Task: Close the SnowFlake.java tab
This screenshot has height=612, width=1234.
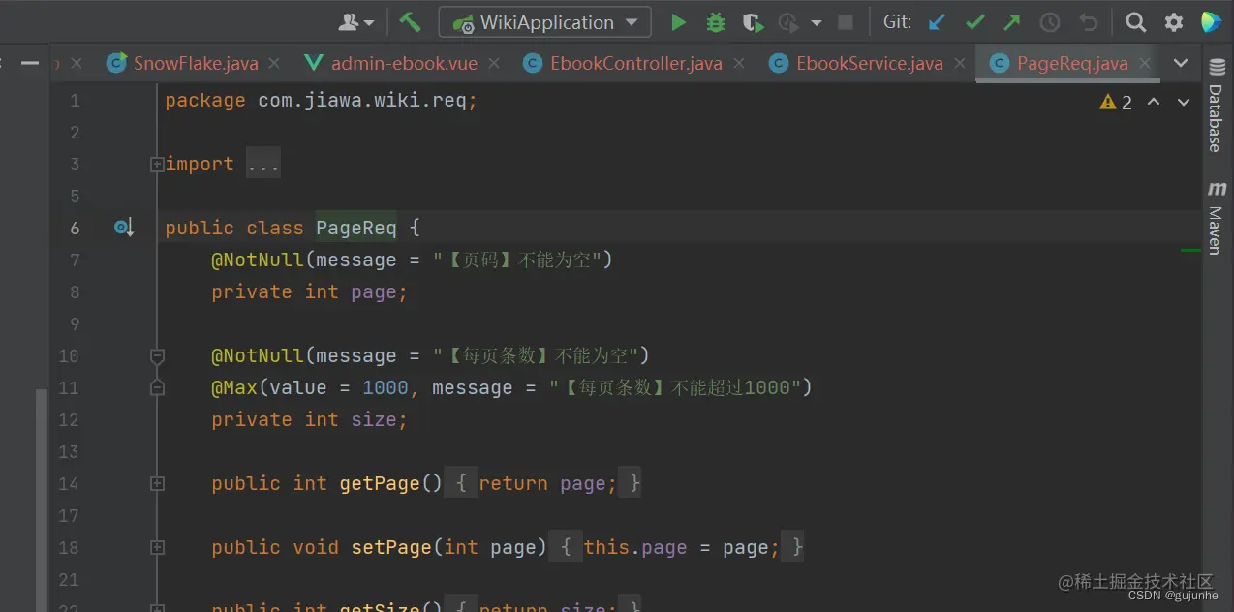Action: click(x=274, y=63)
